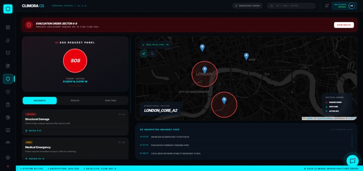This screenshot has height=171, width=363.
Task: Open the Medical Emergency incident card
Action: click(x=75, y=149)
